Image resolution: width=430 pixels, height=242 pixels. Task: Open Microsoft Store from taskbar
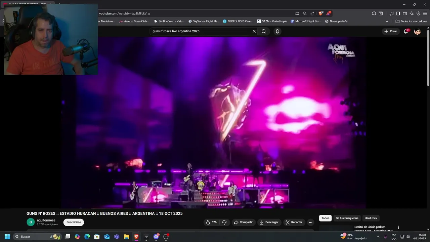point(97,237)
